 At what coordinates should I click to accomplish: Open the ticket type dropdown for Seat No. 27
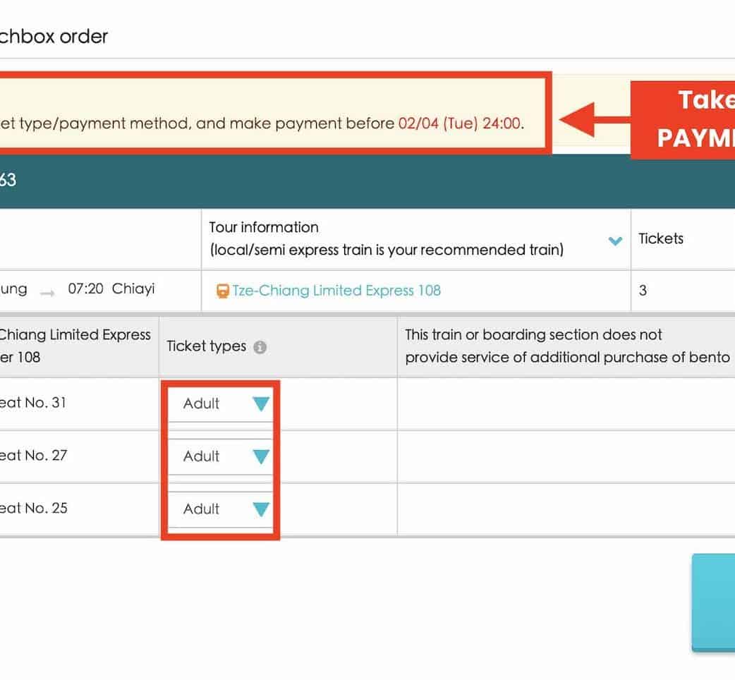[x=220, y=456]
